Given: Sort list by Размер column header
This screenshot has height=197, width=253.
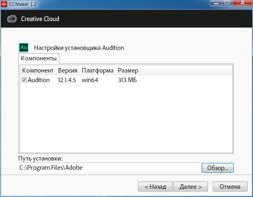Looking at the screenshot, I should tap(128, 71).
